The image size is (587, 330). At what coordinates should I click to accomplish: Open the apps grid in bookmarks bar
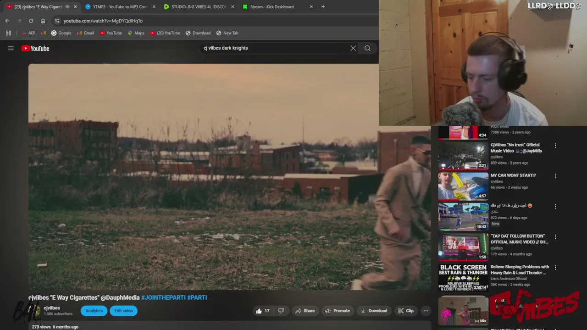8,33
